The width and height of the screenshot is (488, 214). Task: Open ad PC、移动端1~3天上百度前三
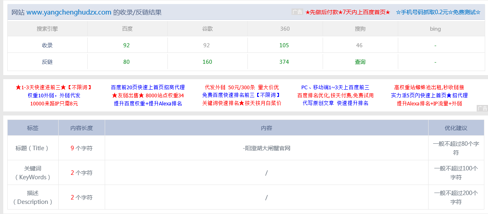(335, 87)
